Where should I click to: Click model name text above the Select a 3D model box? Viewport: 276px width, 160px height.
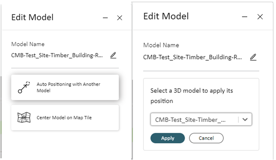(192, 57)
